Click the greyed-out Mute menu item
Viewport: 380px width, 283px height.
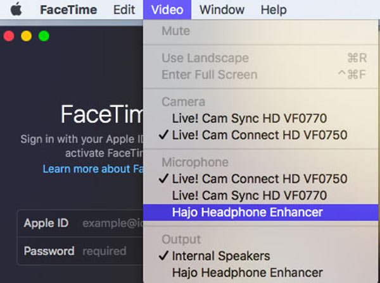pos(260,31)
